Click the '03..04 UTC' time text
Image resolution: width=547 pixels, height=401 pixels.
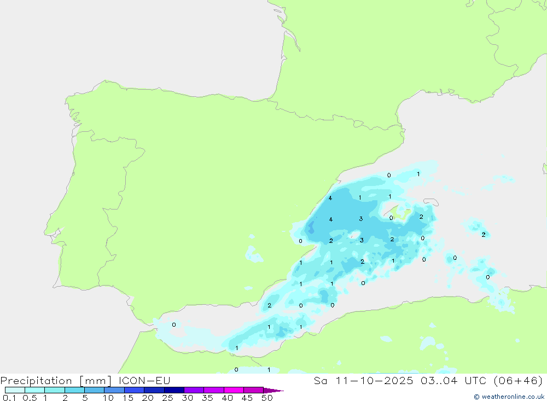[x=453, y=380]
